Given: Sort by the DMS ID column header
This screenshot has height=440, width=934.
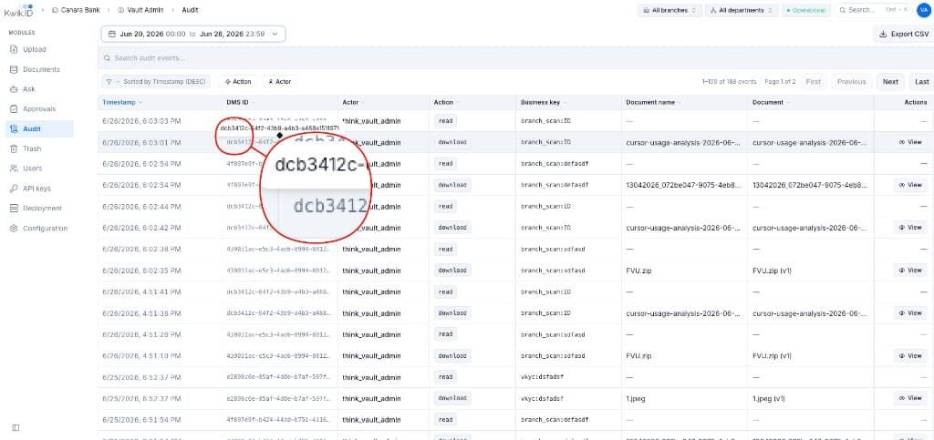Looking at the screenshot, I should (x=240, y=102).
